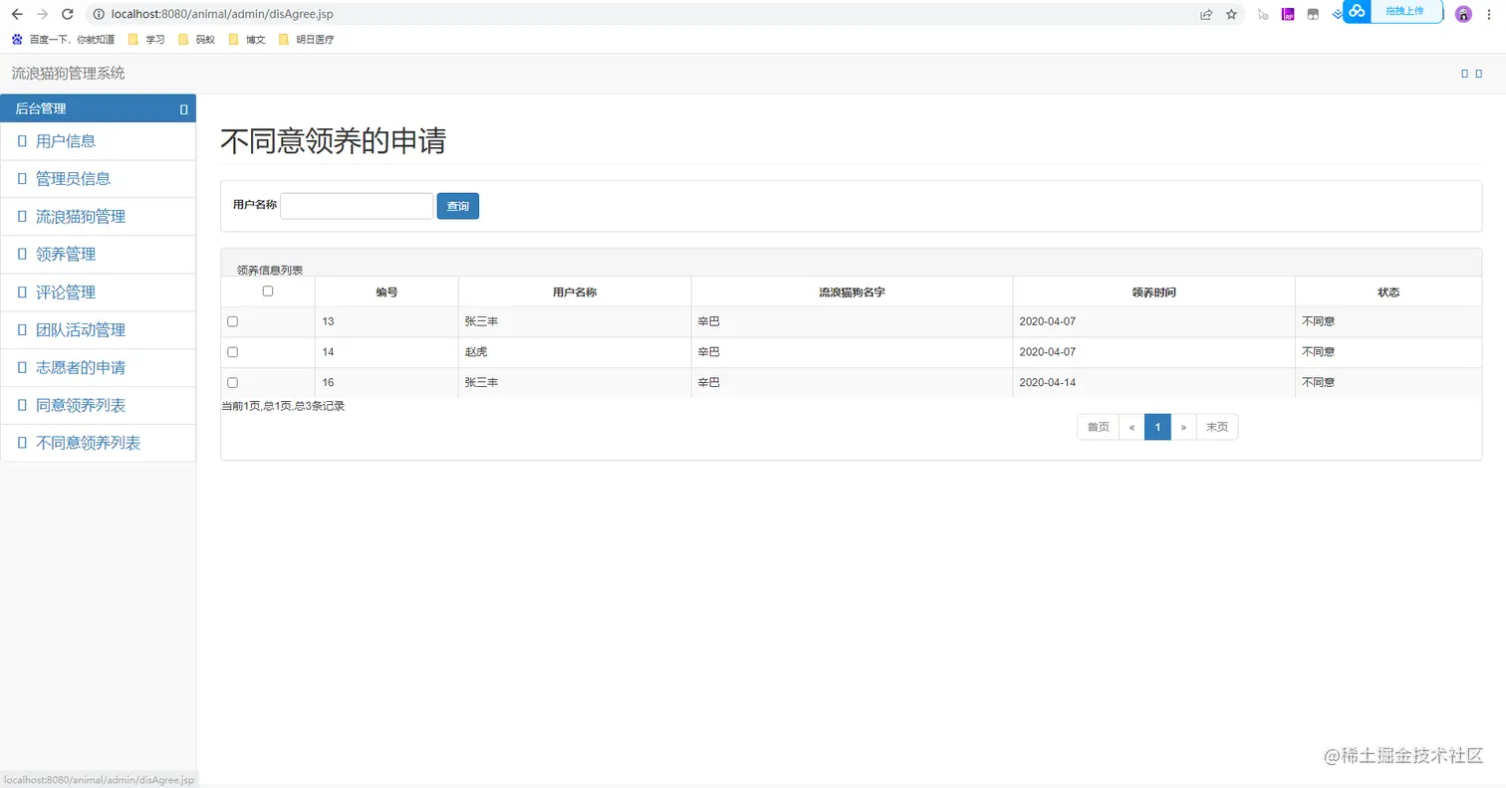The height and width of the screenshot is (788, 1506).
Task: Open the 博文 bookmarks folder
Action: pos(247,40)
